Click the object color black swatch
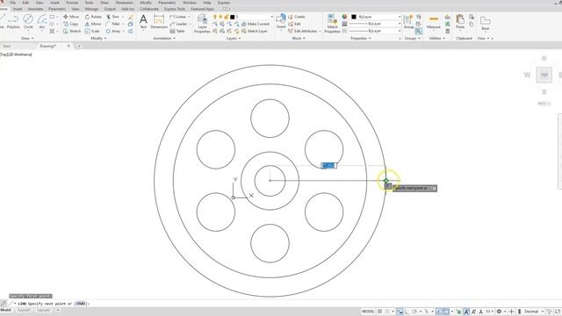This screenshot has height=316, width=562. pos(354,17)
